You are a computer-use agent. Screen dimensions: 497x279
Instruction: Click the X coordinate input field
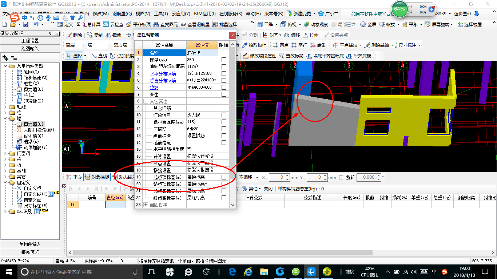[279, 177]
